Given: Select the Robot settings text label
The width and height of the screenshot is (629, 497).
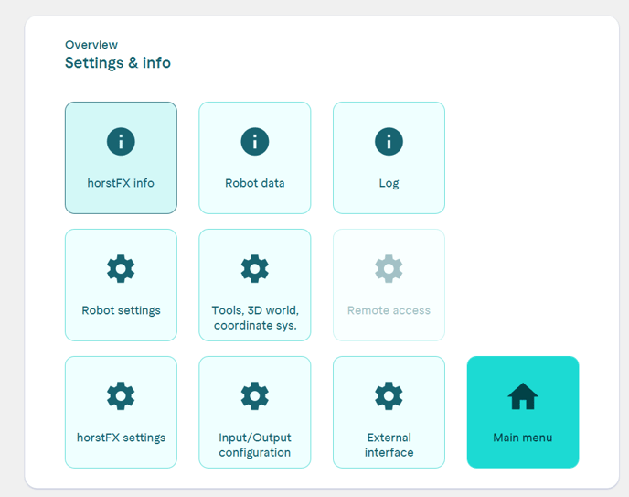Looking at the screenshot, I should (121, 310).
